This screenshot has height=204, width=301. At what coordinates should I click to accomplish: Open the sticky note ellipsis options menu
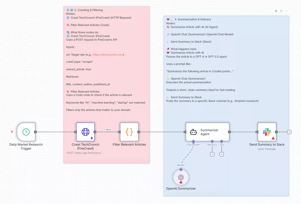point(286,11)
